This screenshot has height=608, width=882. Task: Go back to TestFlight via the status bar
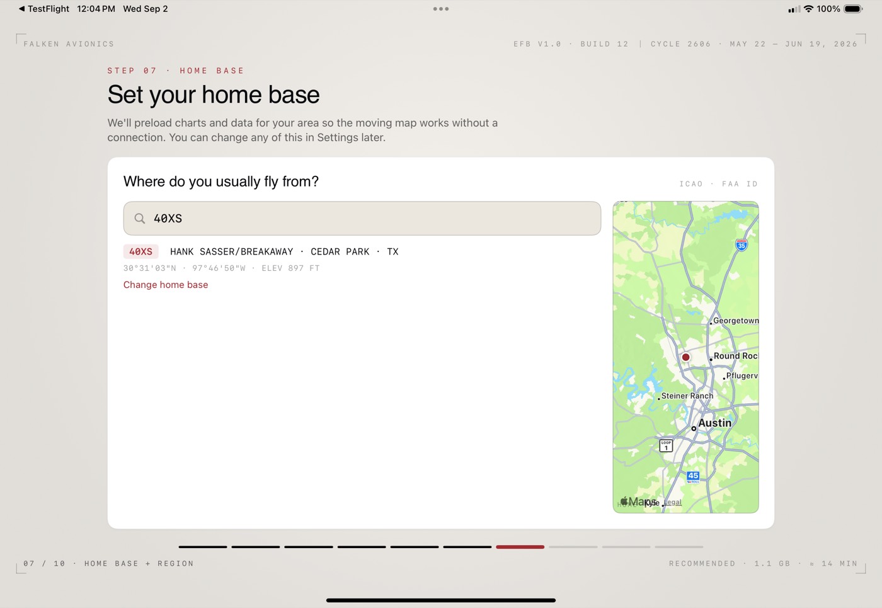pos(43,9)
